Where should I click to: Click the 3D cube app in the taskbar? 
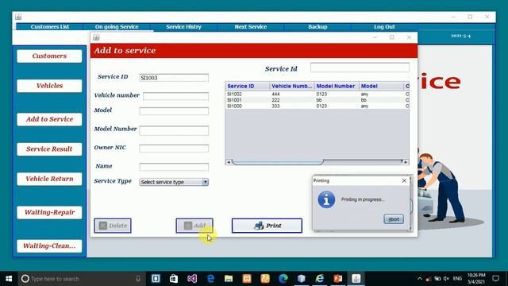tap(302, 279)
